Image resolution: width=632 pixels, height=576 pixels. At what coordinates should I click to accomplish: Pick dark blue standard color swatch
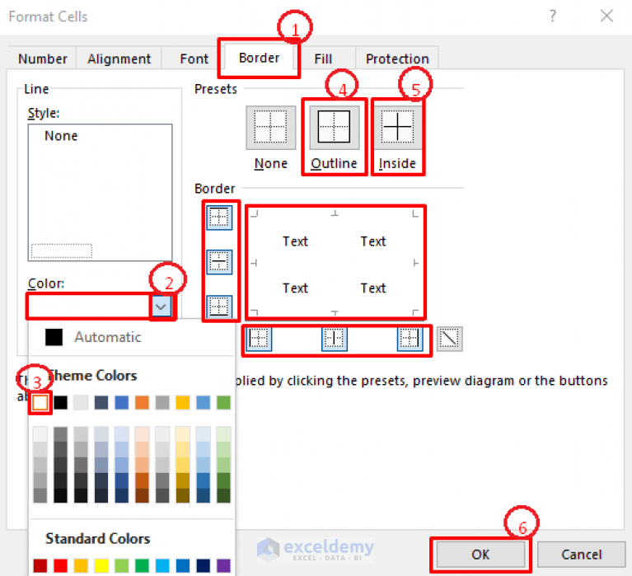pos(204,565)
